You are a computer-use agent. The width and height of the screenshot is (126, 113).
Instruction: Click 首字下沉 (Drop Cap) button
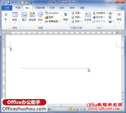coord(100,21)
